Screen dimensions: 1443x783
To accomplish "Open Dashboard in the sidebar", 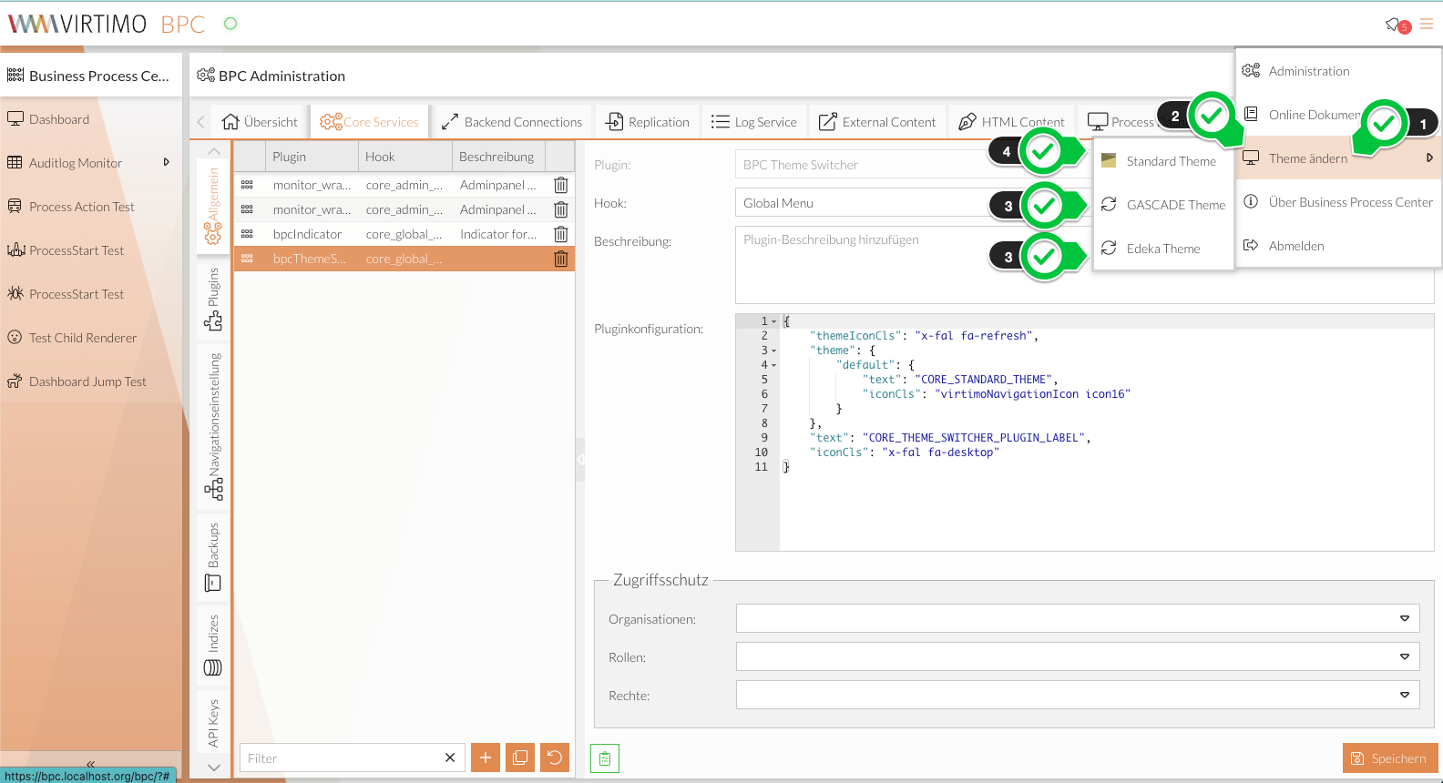I will click(59, 119).
